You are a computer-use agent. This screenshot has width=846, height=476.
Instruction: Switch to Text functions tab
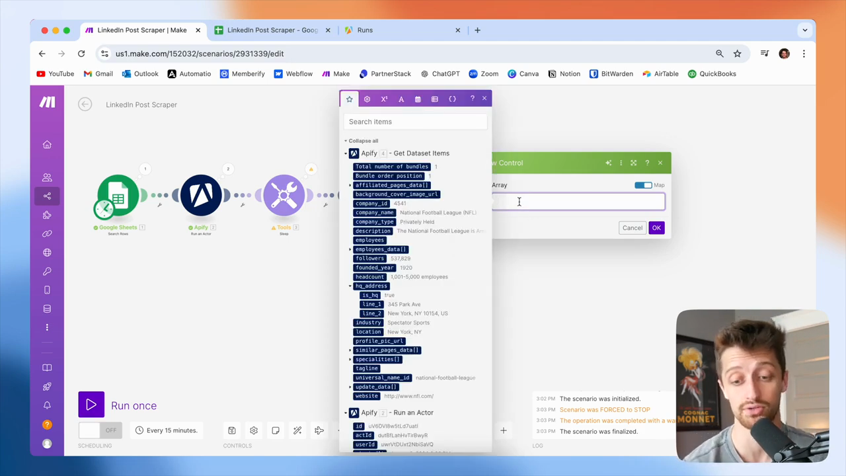401,99
